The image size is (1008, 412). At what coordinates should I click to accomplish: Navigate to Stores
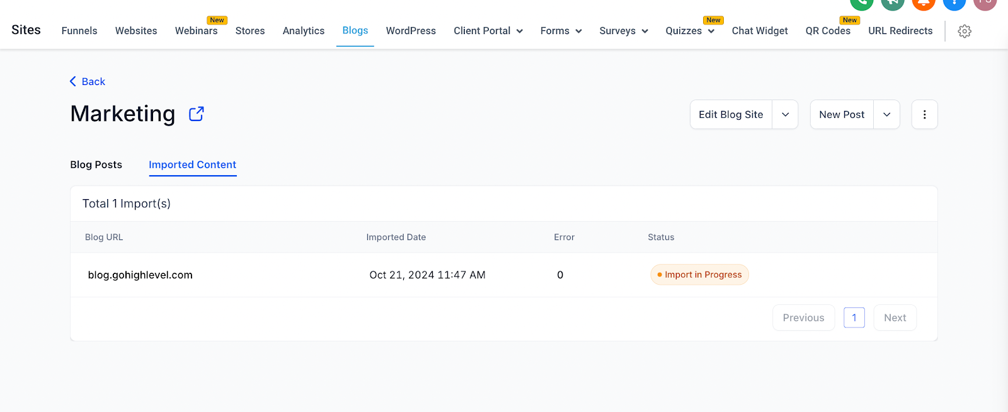click(250, 31)
